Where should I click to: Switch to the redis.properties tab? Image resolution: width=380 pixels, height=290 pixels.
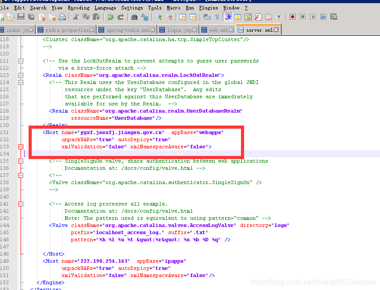tap(66, 30)
